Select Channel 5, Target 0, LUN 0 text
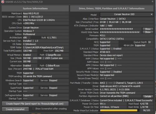Screen dimensions: 156x114 point(129,83)
